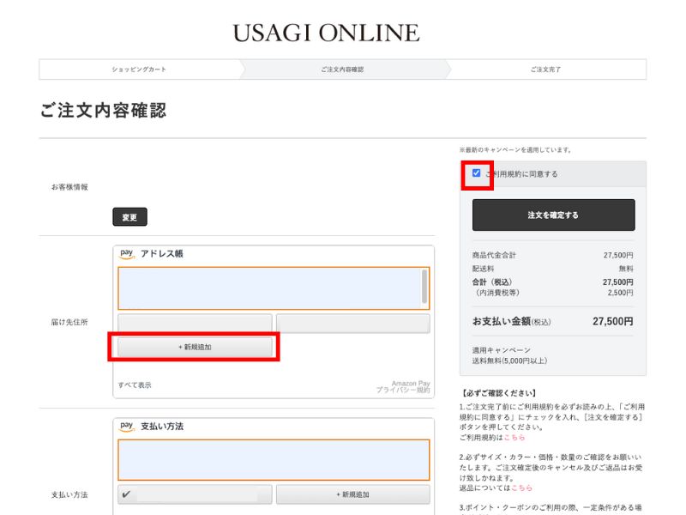Click the checkmark icon on selected payment method

[127, 494]
